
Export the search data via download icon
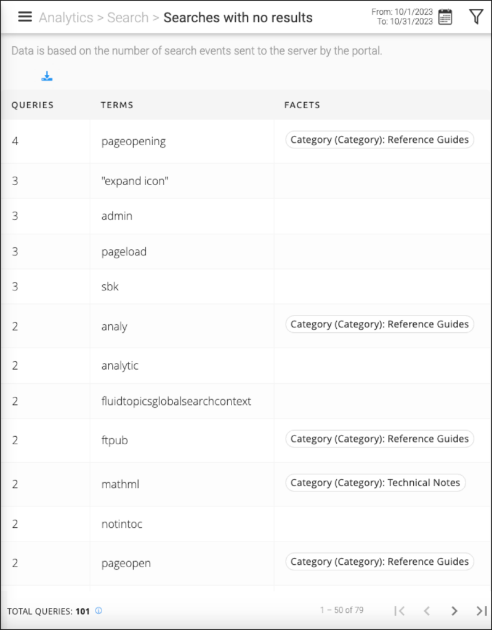click(x=47, y=76)
